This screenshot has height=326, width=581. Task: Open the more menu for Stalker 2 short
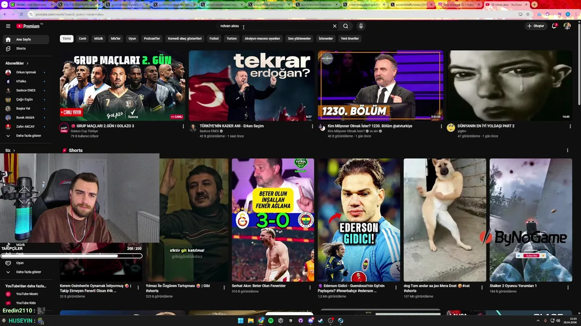(567, 288)
